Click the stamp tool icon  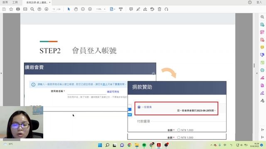153,9
